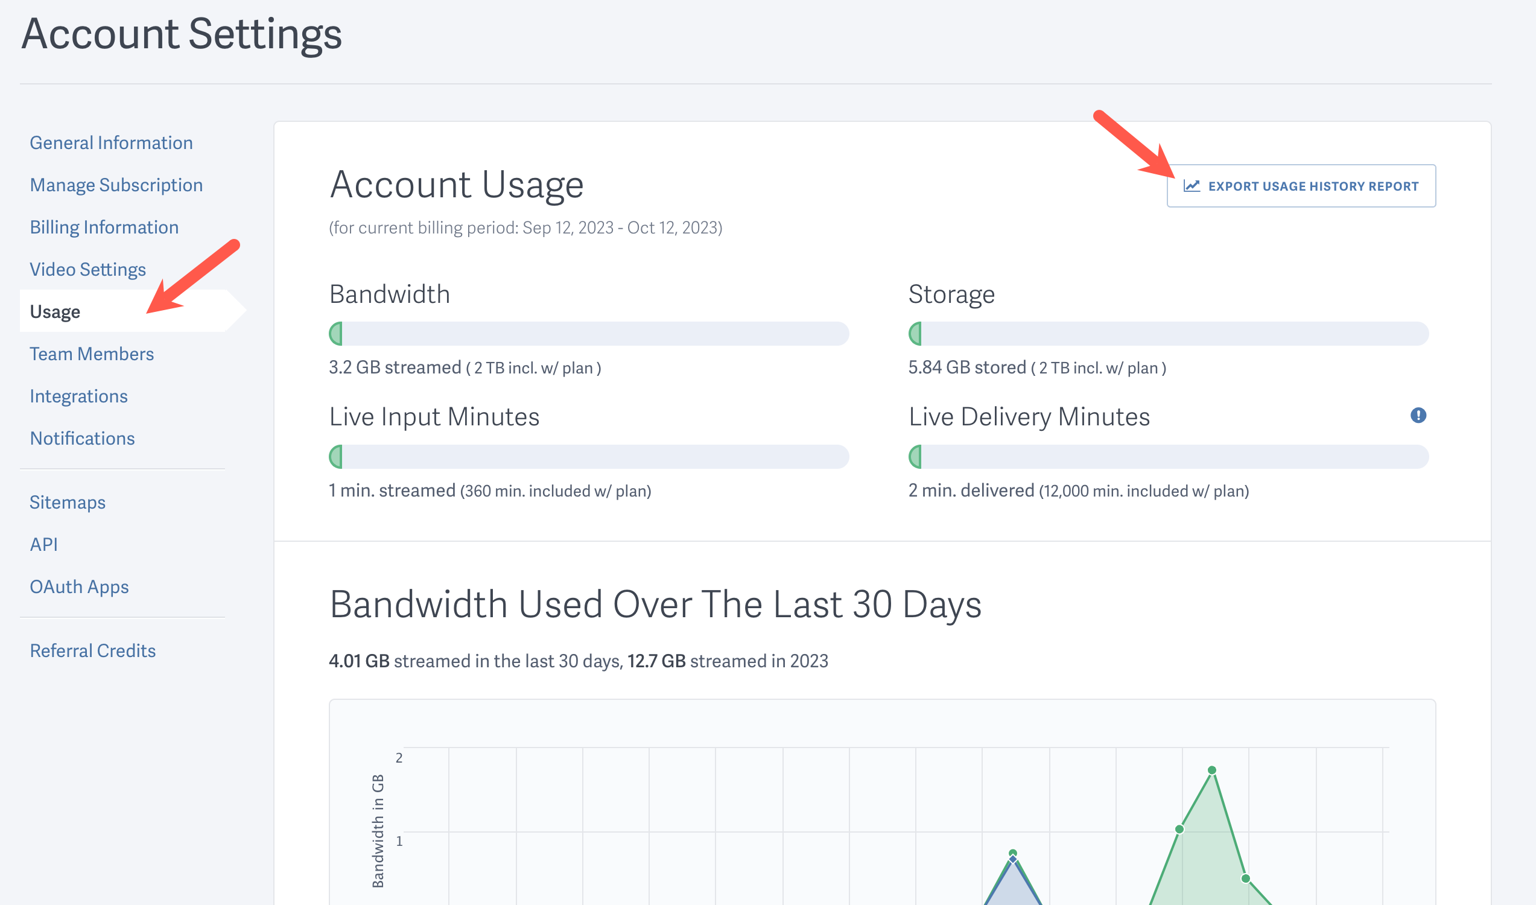
Task: Open the Integrations page
Action: tap(78, 396)
